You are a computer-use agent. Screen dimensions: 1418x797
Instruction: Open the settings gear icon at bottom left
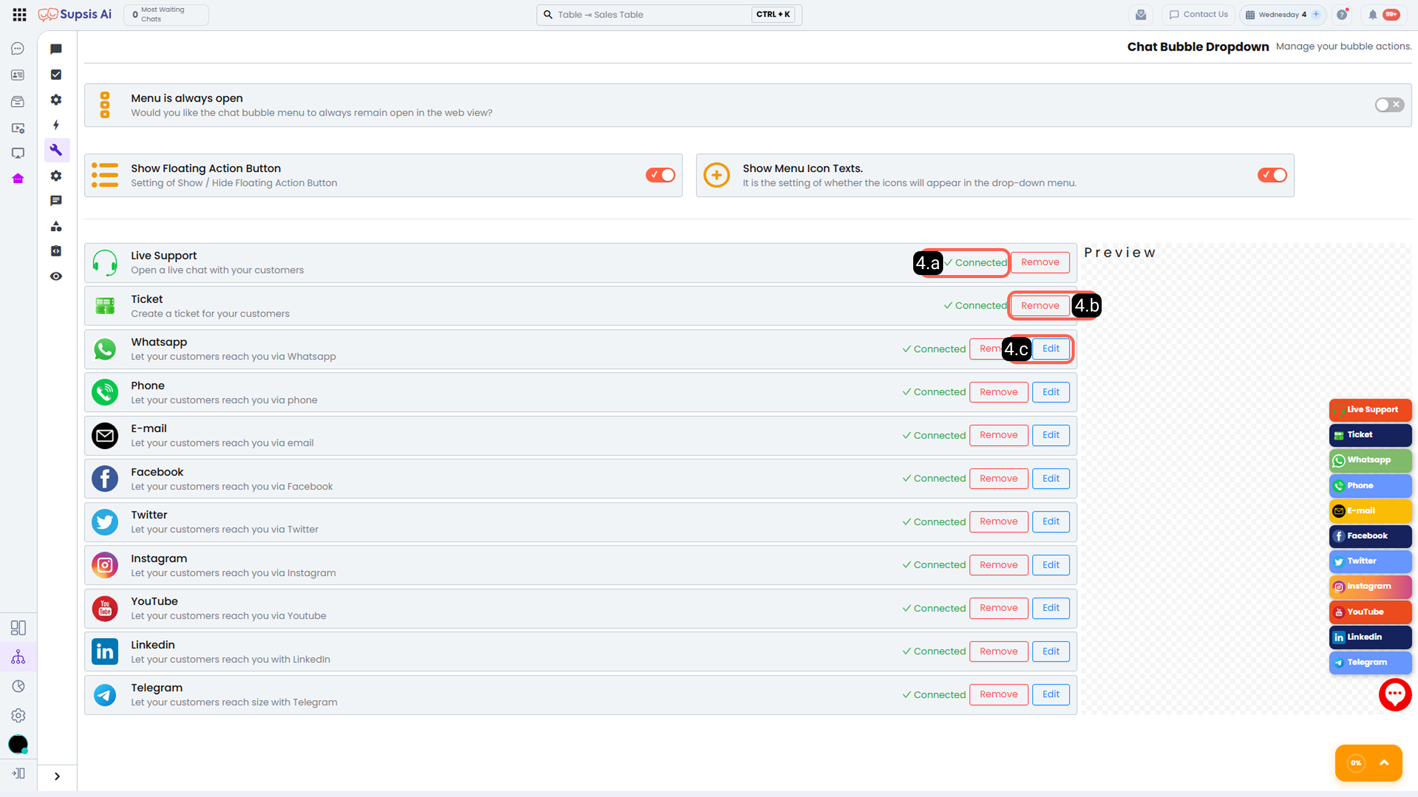click(x=18, y=715)
